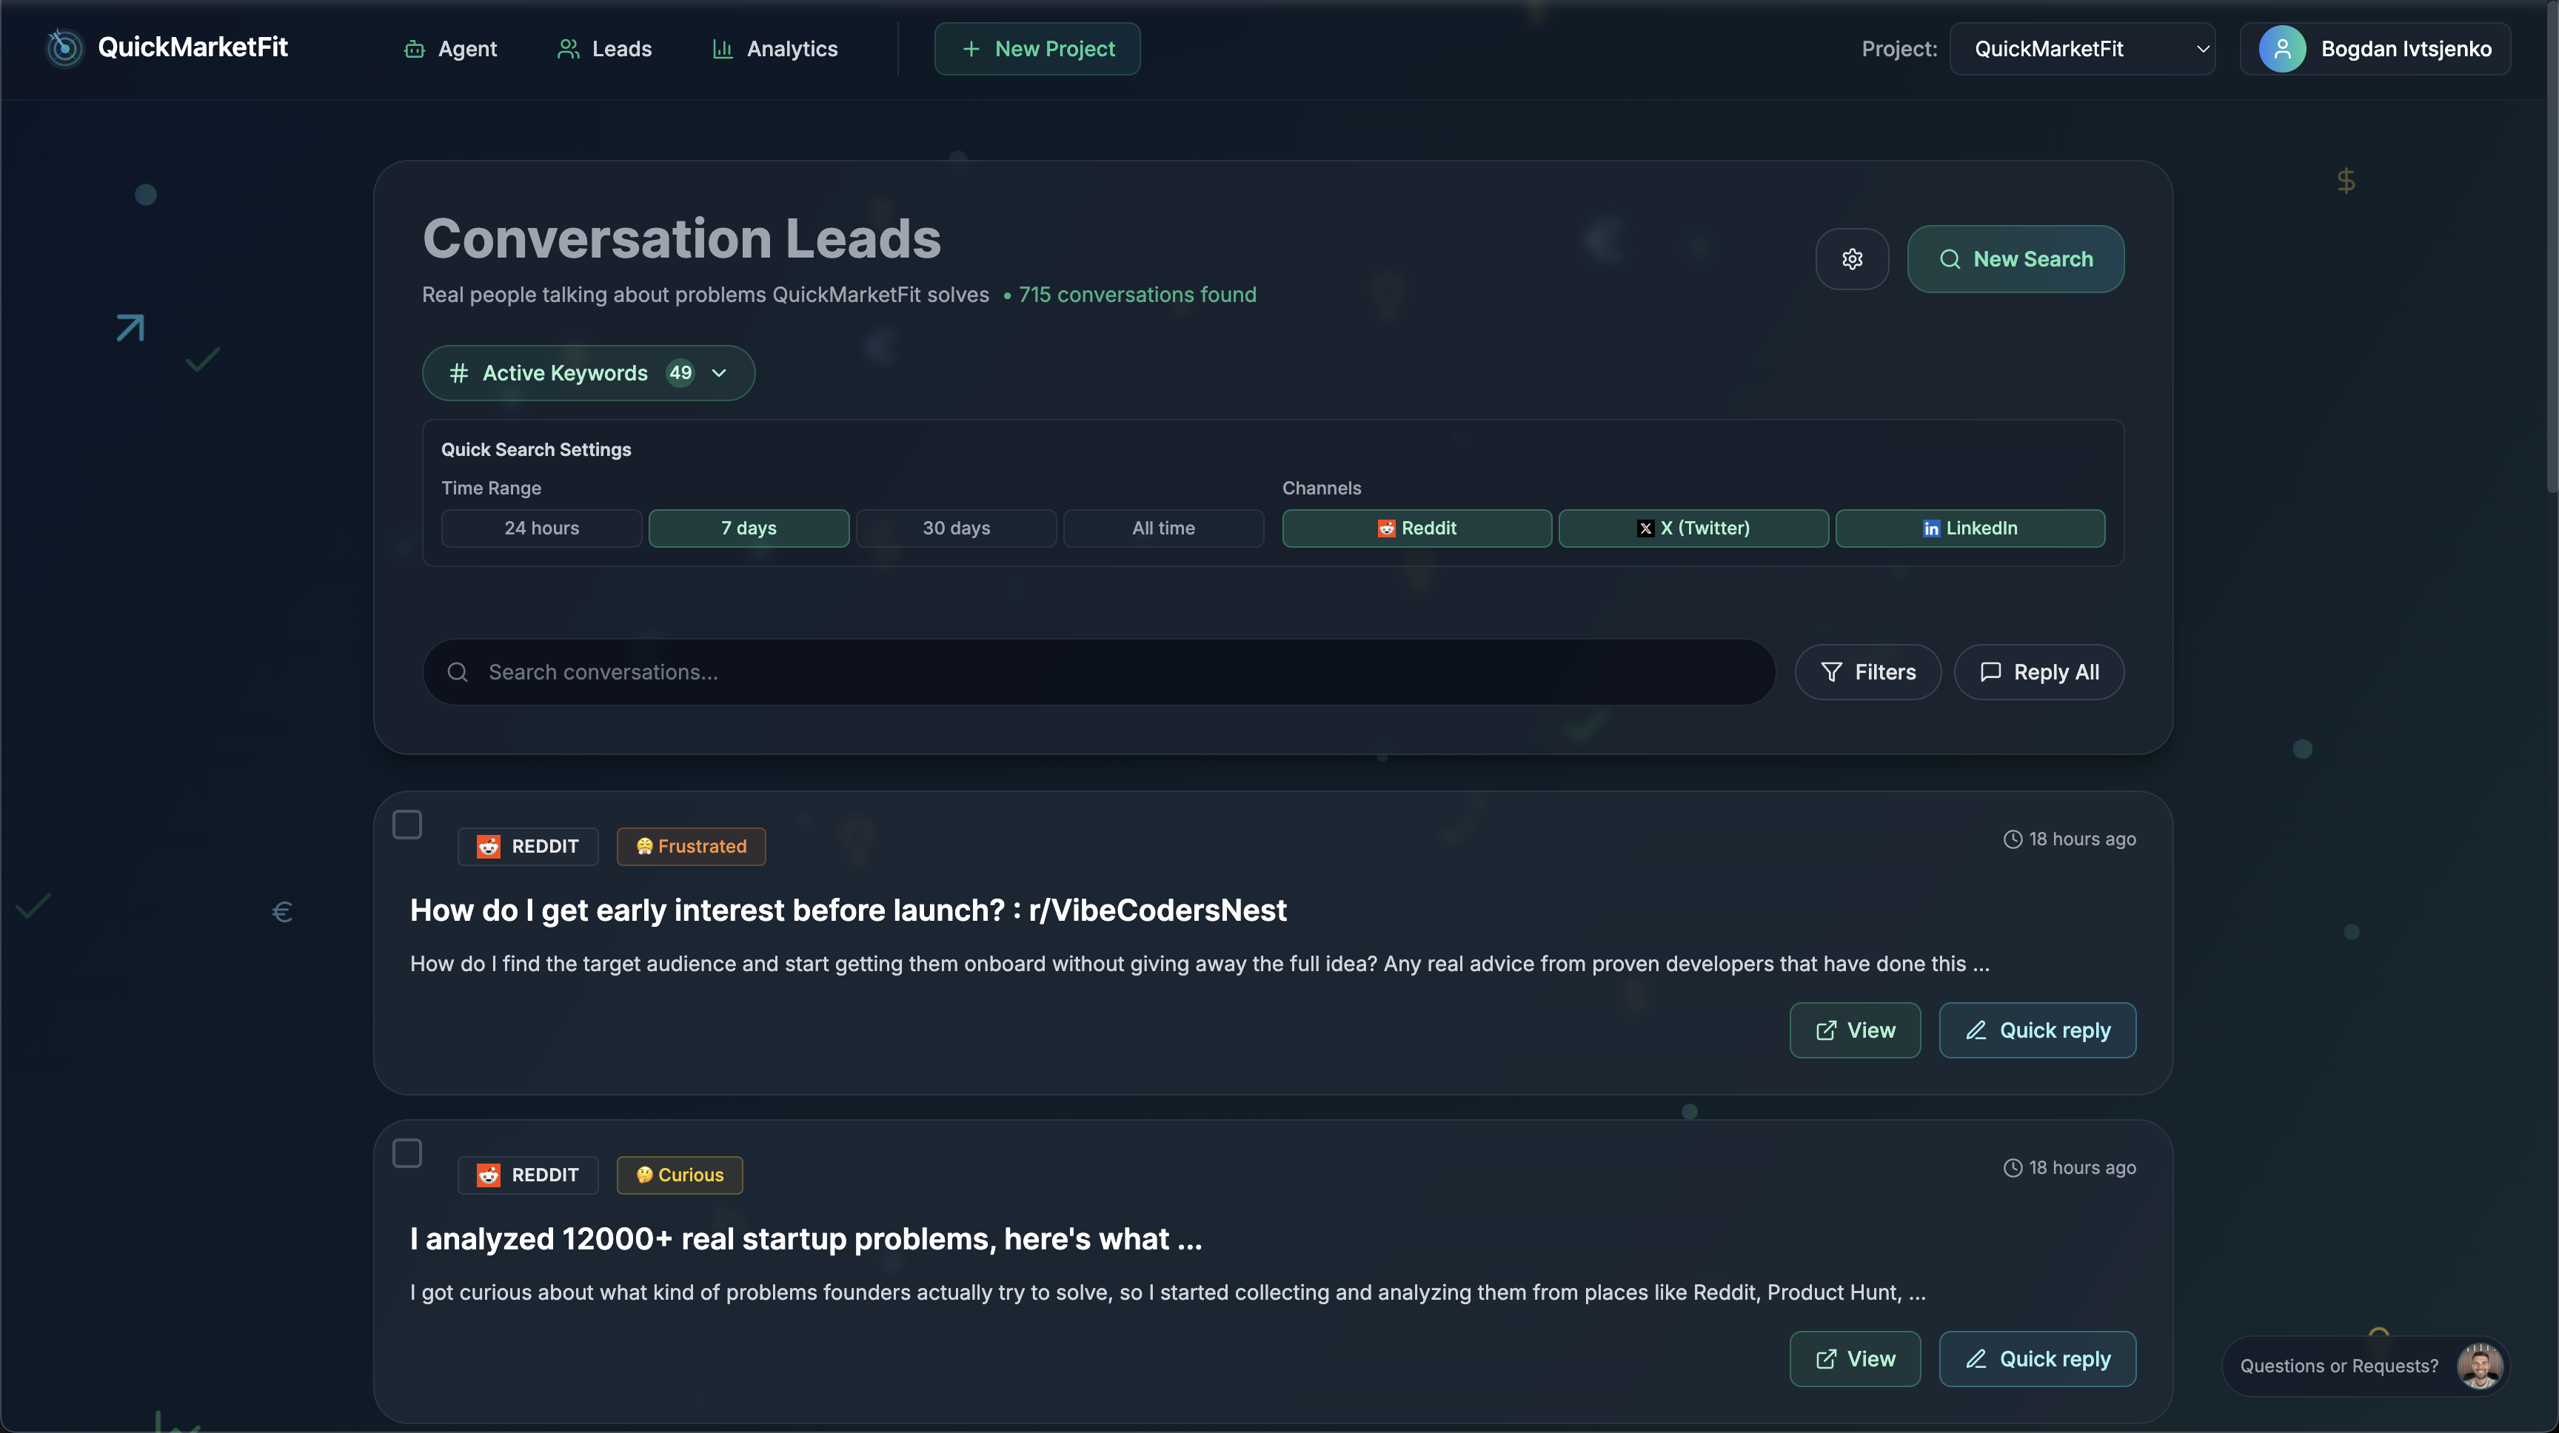Disable the LinkedIn channel
Screen dimensions: 2559x1433
1970,527
